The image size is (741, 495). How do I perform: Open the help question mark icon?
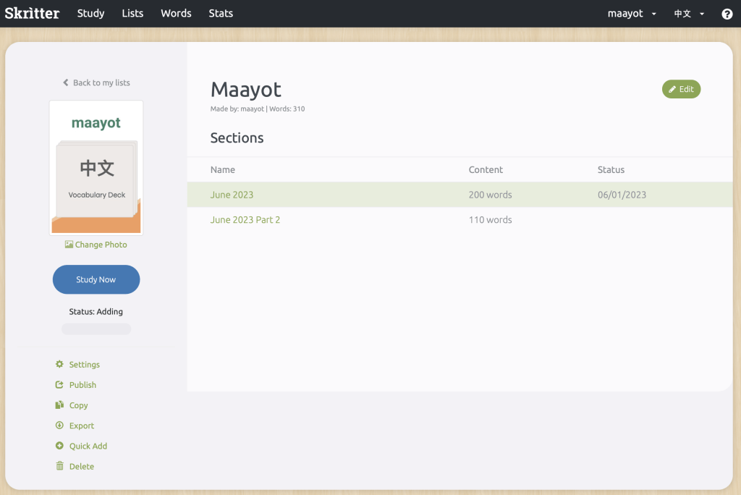[x=727, y=14]
